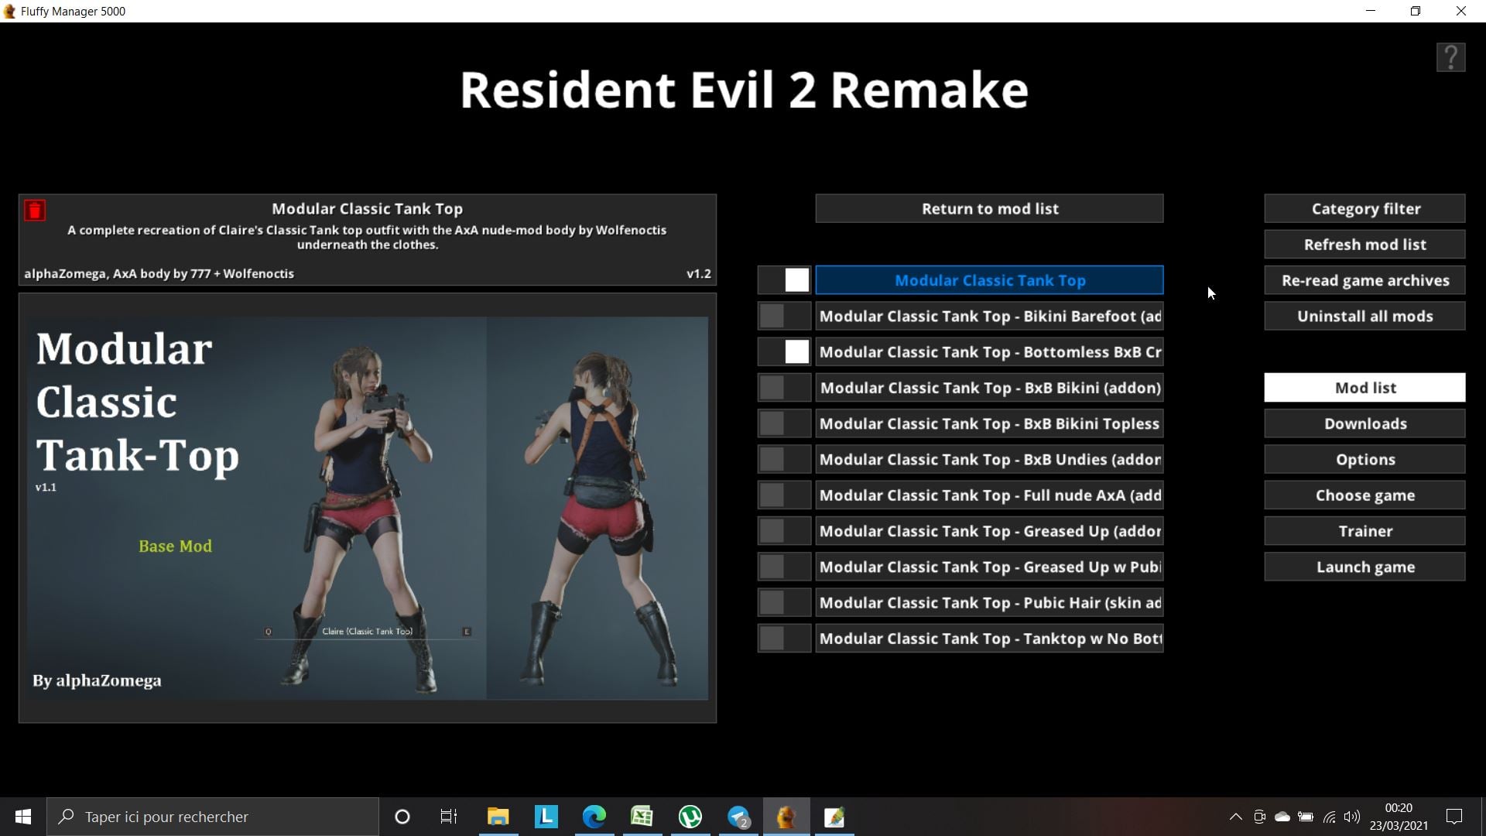This screenshot has height=836, width=1486.
Task: Launch File Explorer from the taskbar
Action: pyautogui.click(x=498, y=817)
